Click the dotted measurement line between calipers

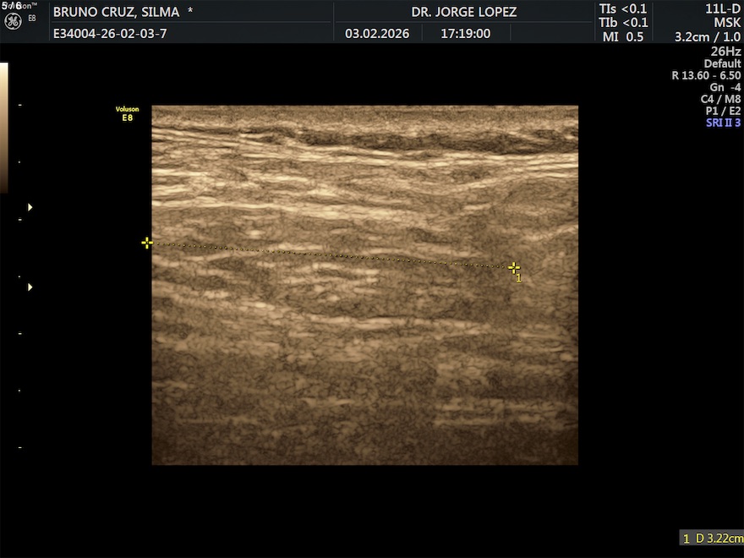pos(330,255)
